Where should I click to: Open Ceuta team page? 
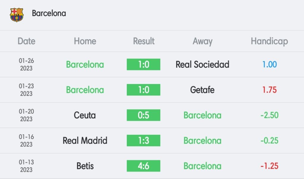[x=85, y=115]
